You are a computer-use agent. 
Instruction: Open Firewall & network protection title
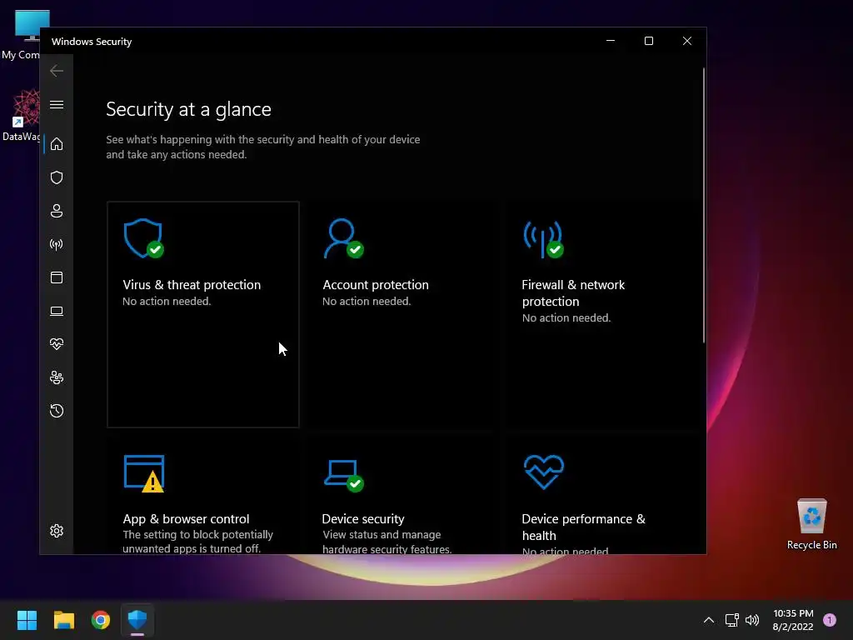pos(573,292)
